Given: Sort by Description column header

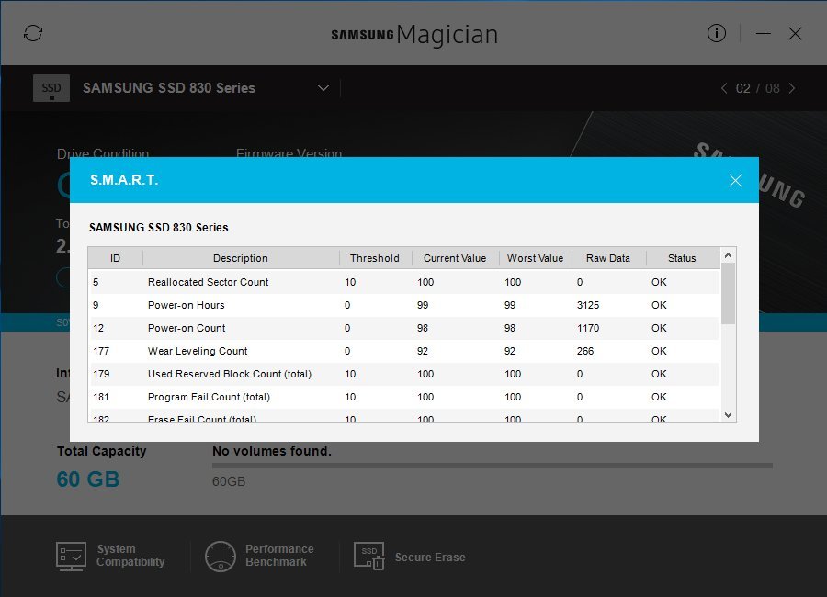Looking at the screenshot, I should [x=241, y=258].
